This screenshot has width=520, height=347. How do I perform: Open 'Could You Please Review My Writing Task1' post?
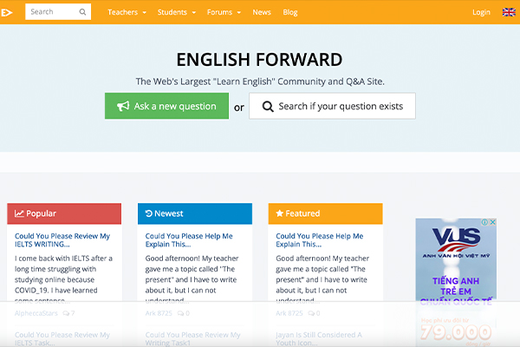(x=192, y=338)
